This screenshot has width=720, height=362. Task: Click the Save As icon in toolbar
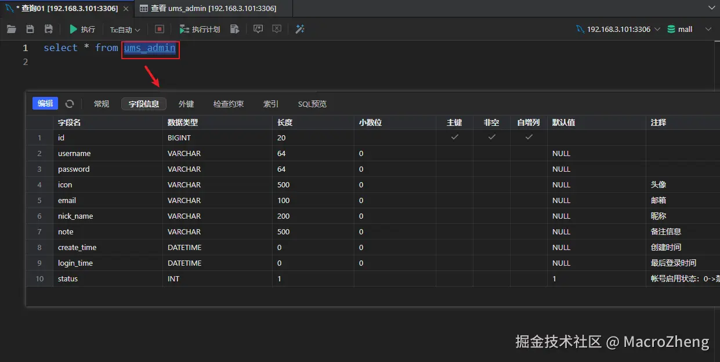click(49, 29)
